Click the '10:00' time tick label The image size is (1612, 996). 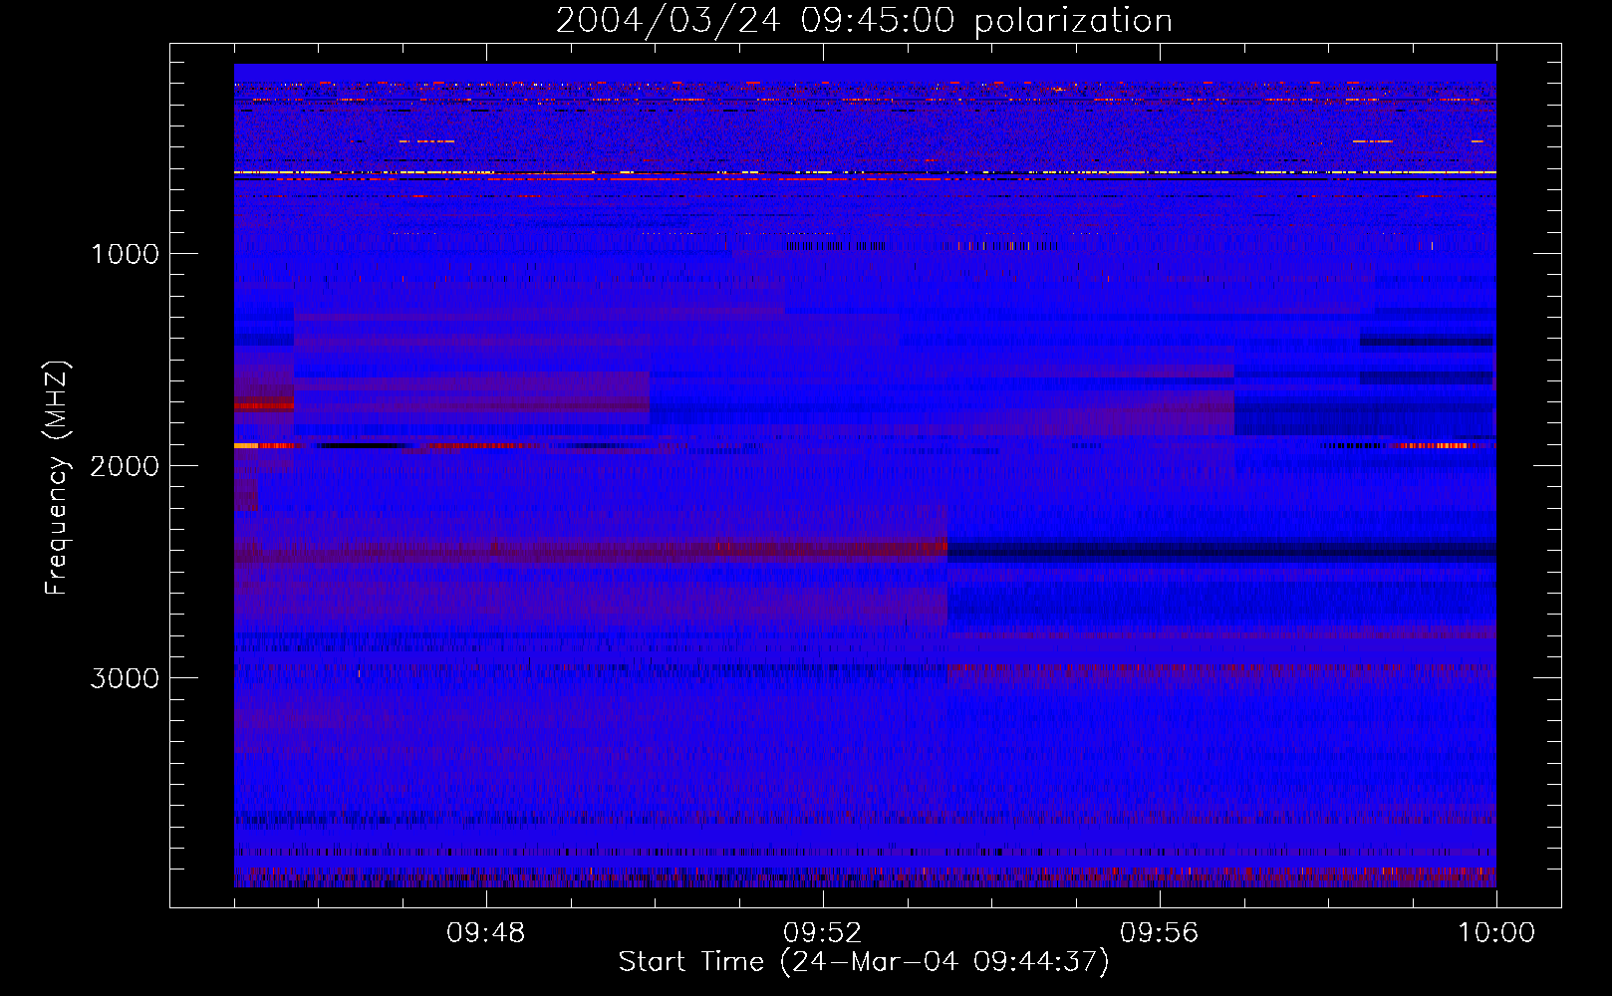(x=1496, y=933)
